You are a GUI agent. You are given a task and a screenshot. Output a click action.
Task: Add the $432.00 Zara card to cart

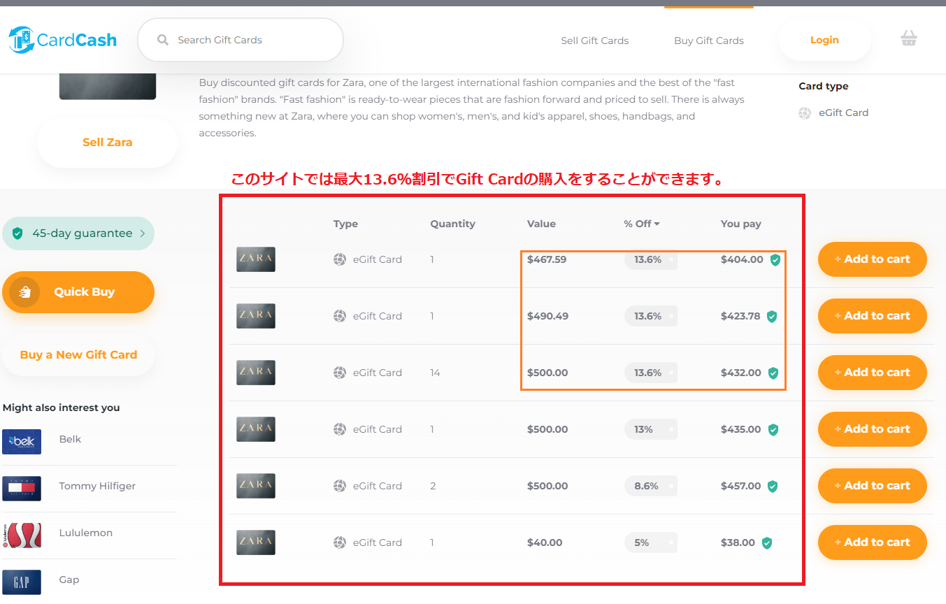click(x=873, y=373)
